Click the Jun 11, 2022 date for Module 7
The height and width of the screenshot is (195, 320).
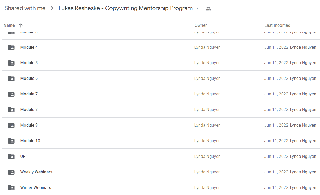click(x=276, y=94)
